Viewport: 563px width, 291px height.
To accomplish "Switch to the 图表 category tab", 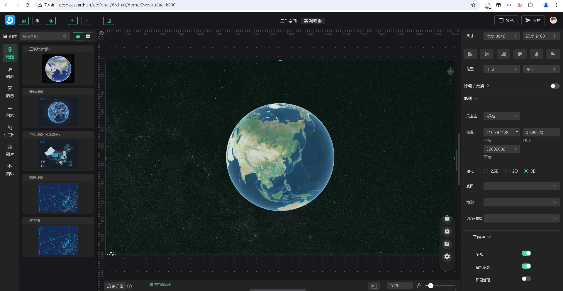I will pyautogui.click(x=10, y=72).
